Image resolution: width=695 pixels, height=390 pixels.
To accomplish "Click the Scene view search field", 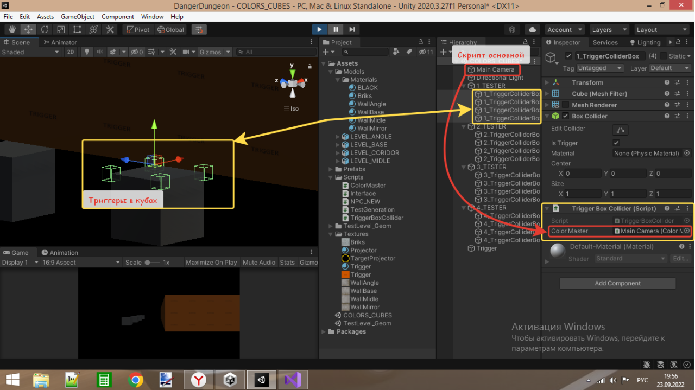I will (276, 52).
